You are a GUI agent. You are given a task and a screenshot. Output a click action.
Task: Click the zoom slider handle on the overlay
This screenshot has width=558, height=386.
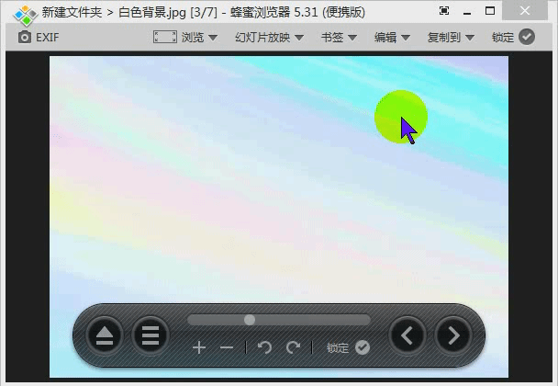click(x=250, y=320)
